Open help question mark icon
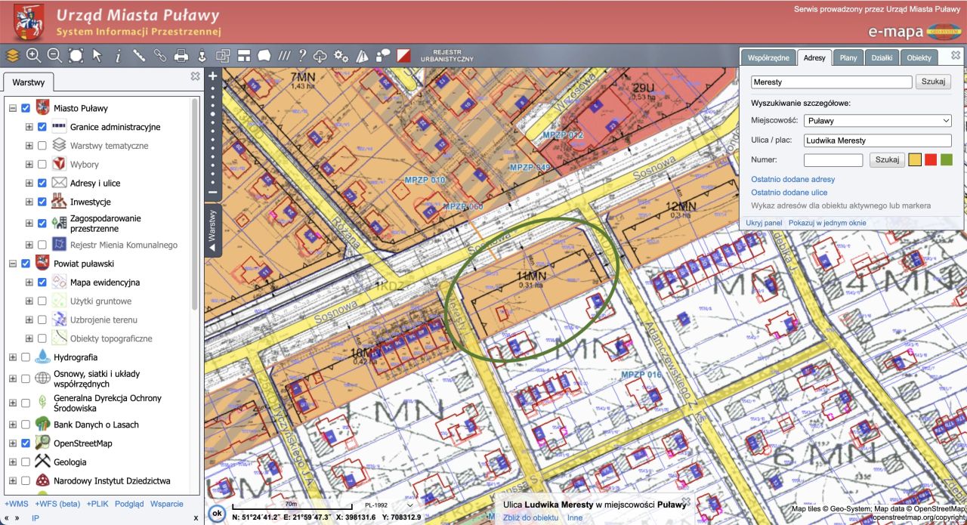Viewport: 967px width, 525px height. (302, 55)
